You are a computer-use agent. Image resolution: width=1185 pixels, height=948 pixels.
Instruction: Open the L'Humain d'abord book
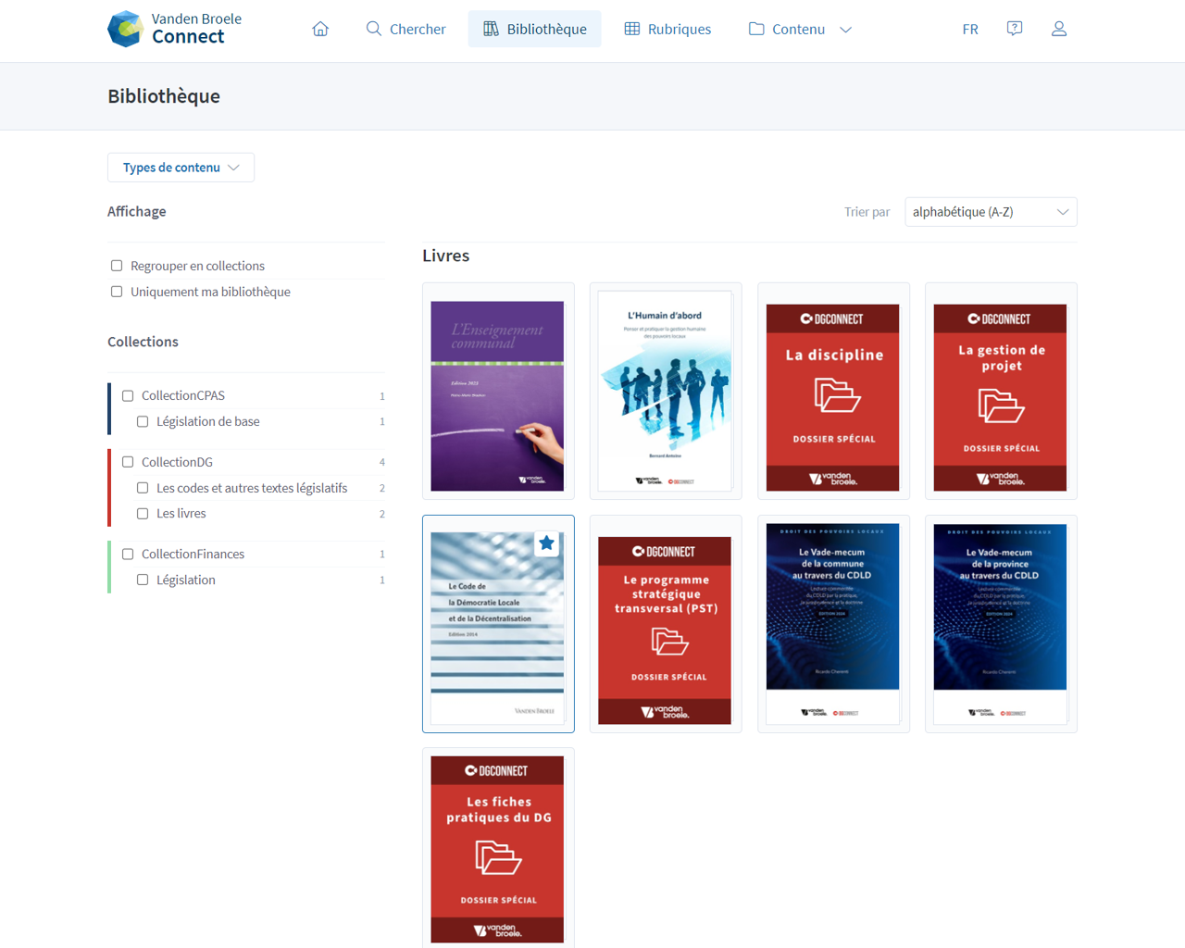[x=666, y=391]
